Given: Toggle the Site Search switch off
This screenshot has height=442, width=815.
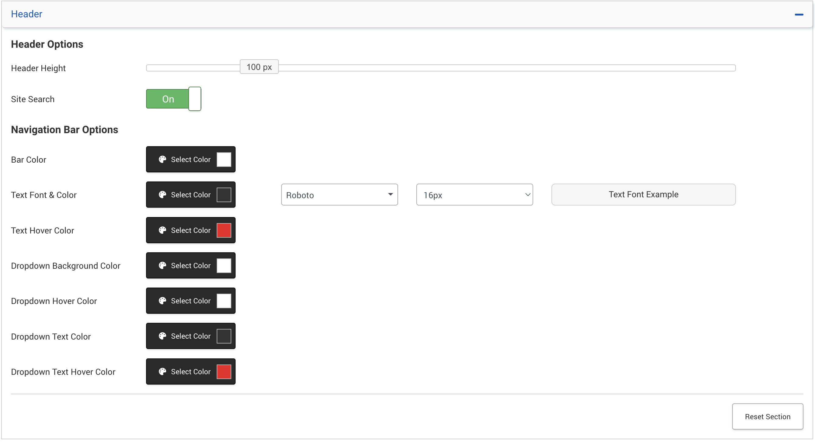Looking at the screenshot, I should pyautogui.click(x=174, y=99).
